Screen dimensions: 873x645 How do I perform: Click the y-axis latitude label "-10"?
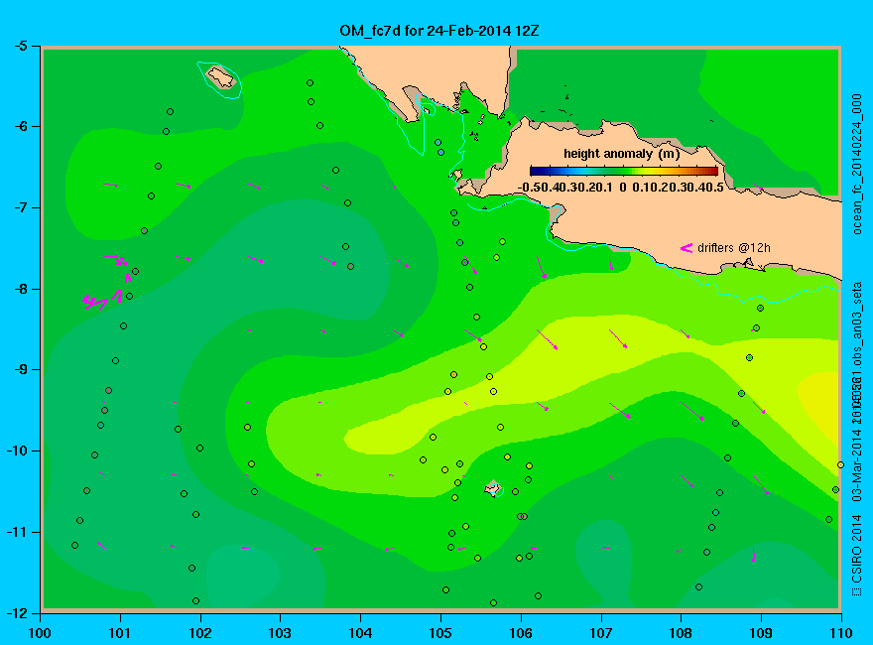pyautogui.click(x=17, y=451)
